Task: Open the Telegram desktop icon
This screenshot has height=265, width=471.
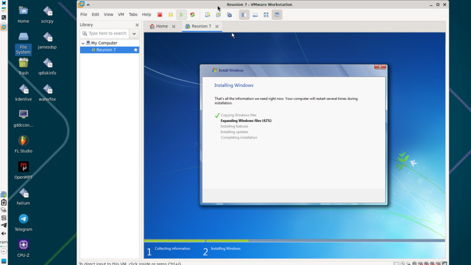Action: (23, 219)
